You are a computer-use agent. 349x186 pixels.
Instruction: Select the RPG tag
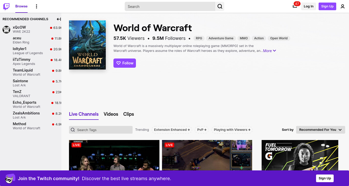199,38
